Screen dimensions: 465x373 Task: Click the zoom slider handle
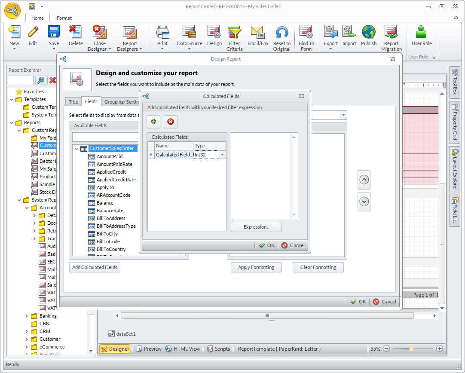click(411, 349)
